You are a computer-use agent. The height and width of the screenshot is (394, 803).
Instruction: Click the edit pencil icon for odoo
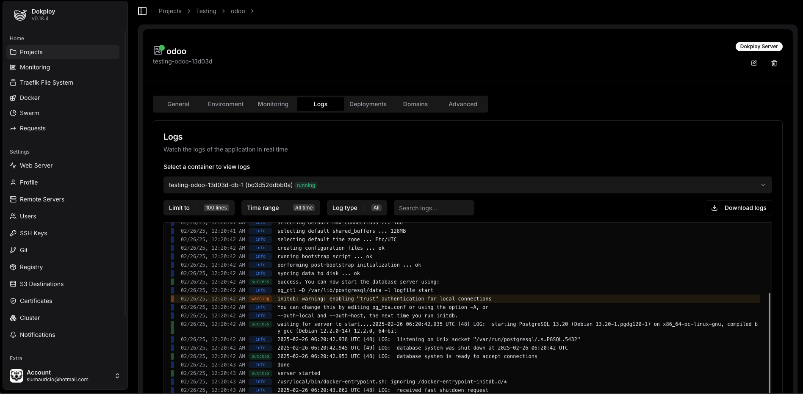click(x=754, y=63)
